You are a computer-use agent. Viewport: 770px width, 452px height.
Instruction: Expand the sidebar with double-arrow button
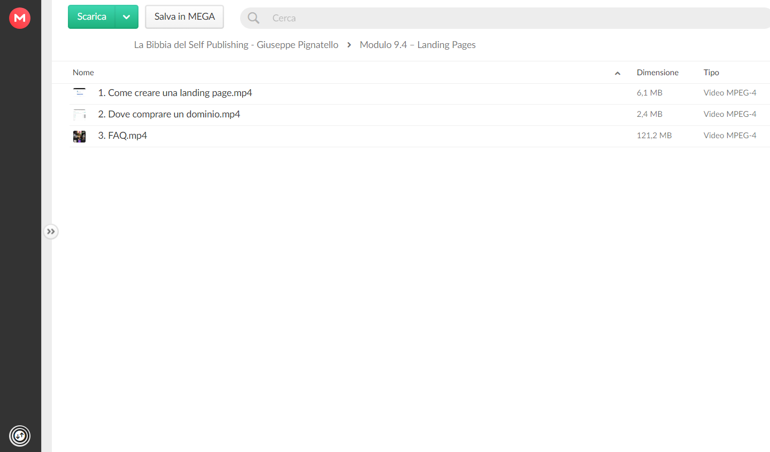click(51, 232)
